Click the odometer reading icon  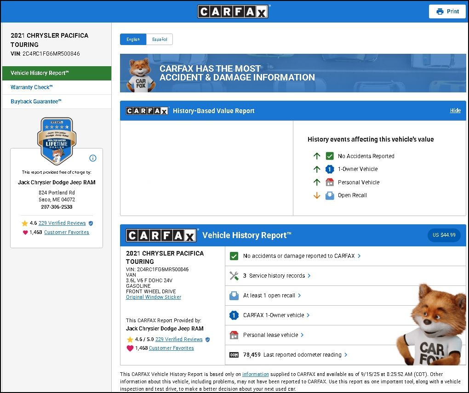[234, 355]
